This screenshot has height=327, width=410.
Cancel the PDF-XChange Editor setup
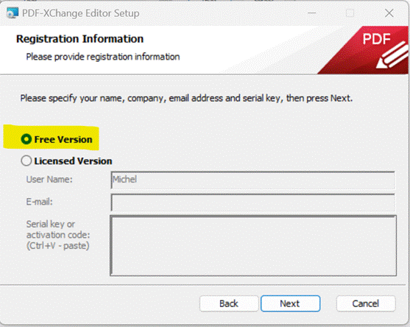(366, 303)
